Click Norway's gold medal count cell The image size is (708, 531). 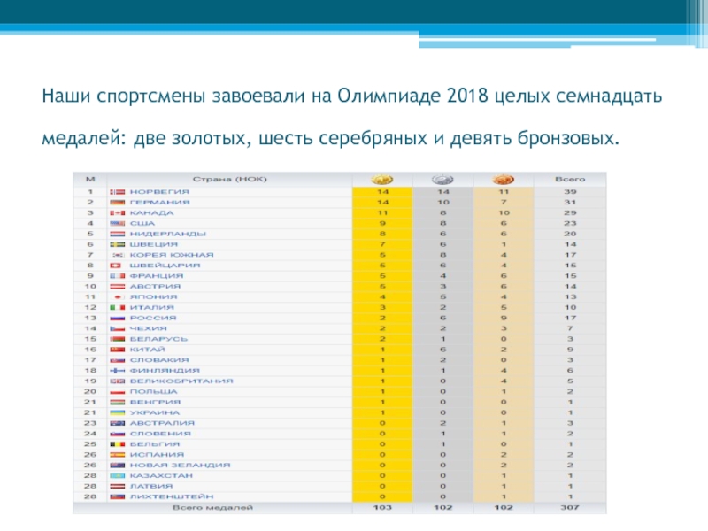(x=382, y=192)
